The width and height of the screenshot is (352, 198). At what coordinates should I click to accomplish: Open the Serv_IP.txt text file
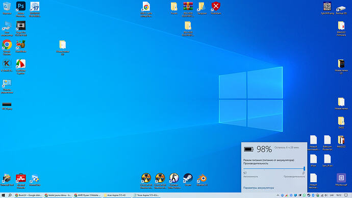pos(328,161)
